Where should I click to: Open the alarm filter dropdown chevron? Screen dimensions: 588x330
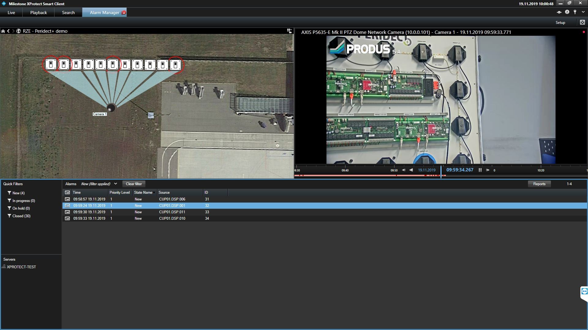point(115,184)
